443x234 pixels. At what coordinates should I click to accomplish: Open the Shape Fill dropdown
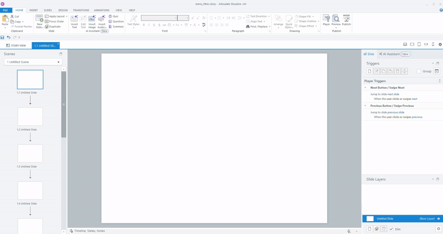[x=305, y=17]
